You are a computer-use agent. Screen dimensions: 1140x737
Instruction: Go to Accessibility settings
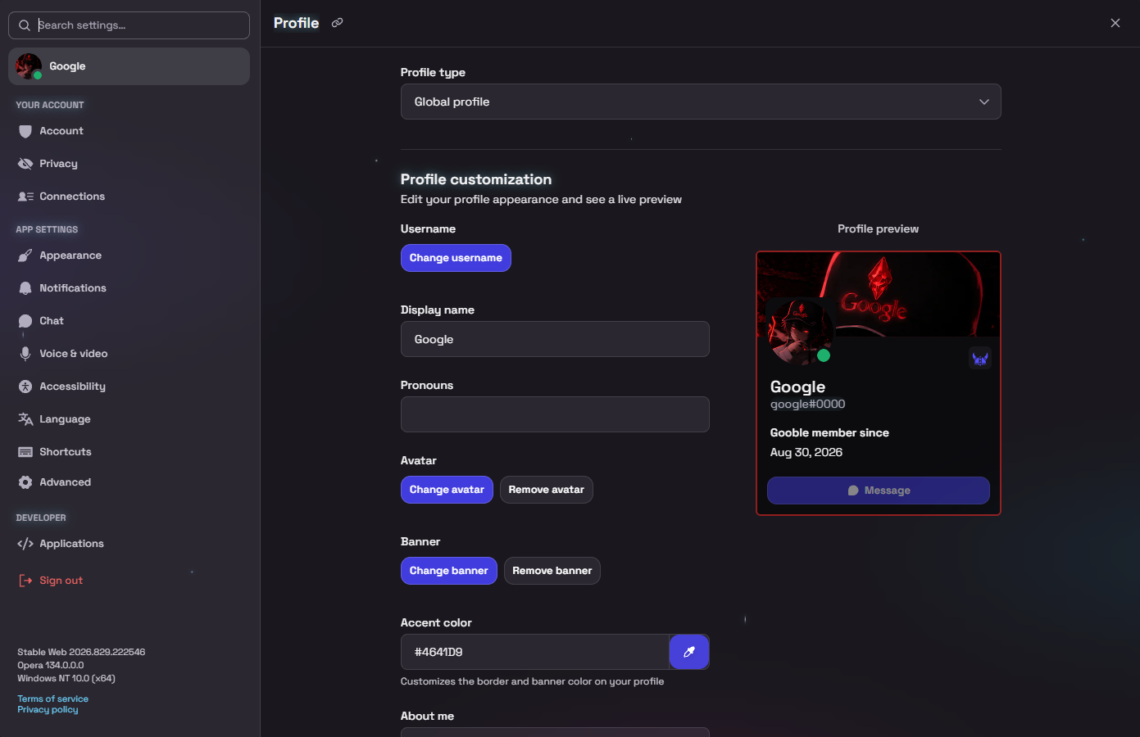click(x=129, y=387)
